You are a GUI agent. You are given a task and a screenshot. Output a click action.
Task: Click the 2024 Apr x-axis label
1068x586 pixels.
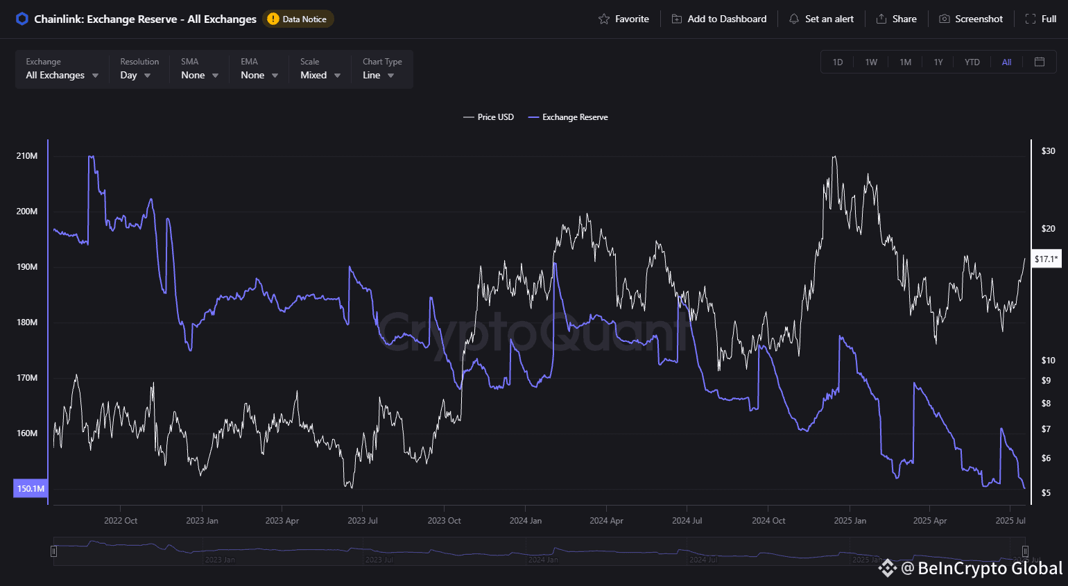(x=606, y=520)
